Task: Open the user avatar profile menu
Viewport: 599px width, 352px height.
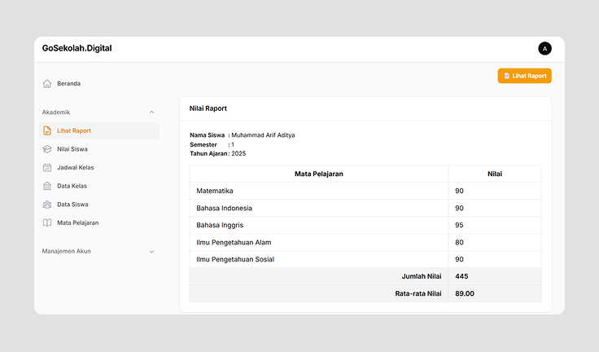Action: pyautogui.click(x=544, y=48)
